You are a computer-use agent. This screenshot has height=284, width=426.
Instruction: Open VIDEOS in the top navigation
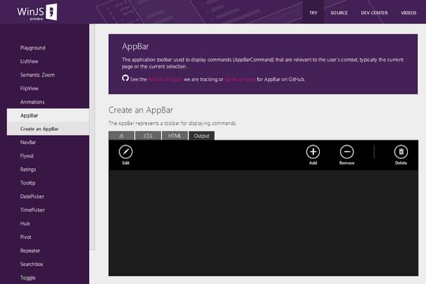click(x=408, y=13)
